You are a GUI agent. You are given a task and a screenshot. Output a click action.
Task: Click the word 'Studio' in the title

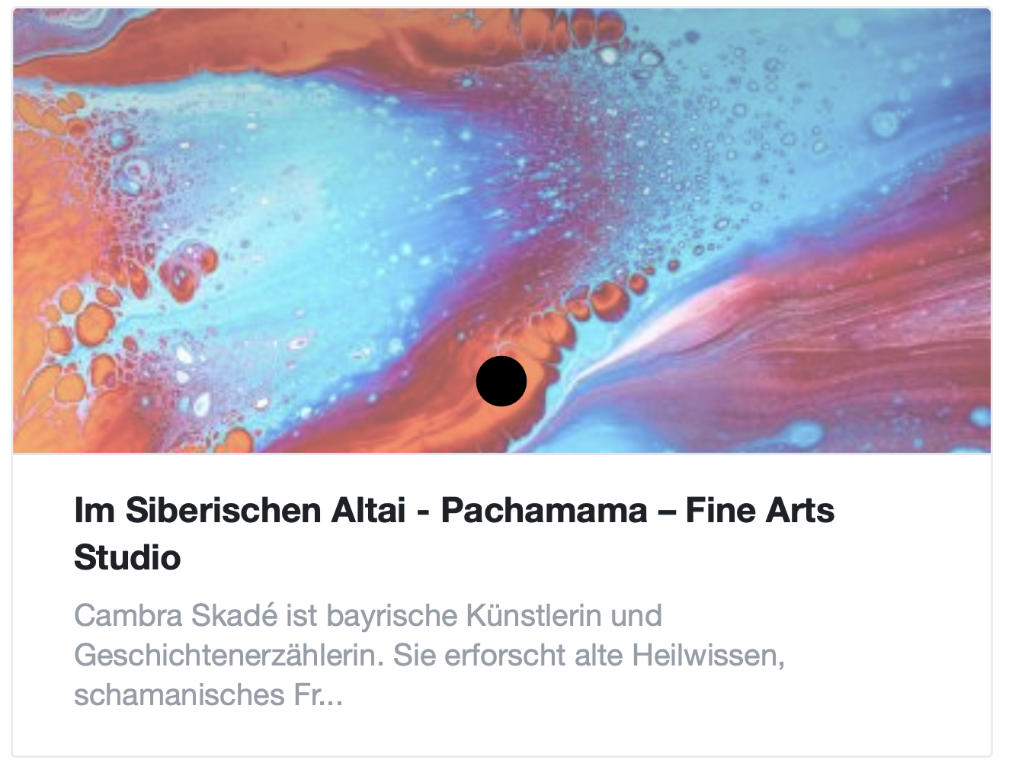pos(127,557)
